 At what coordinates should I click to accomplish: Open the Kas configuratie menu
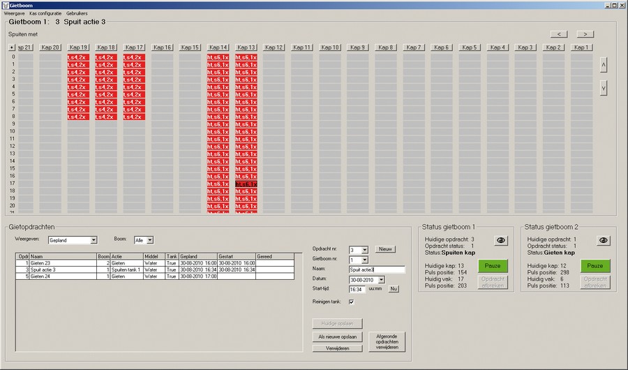point(45,13)
